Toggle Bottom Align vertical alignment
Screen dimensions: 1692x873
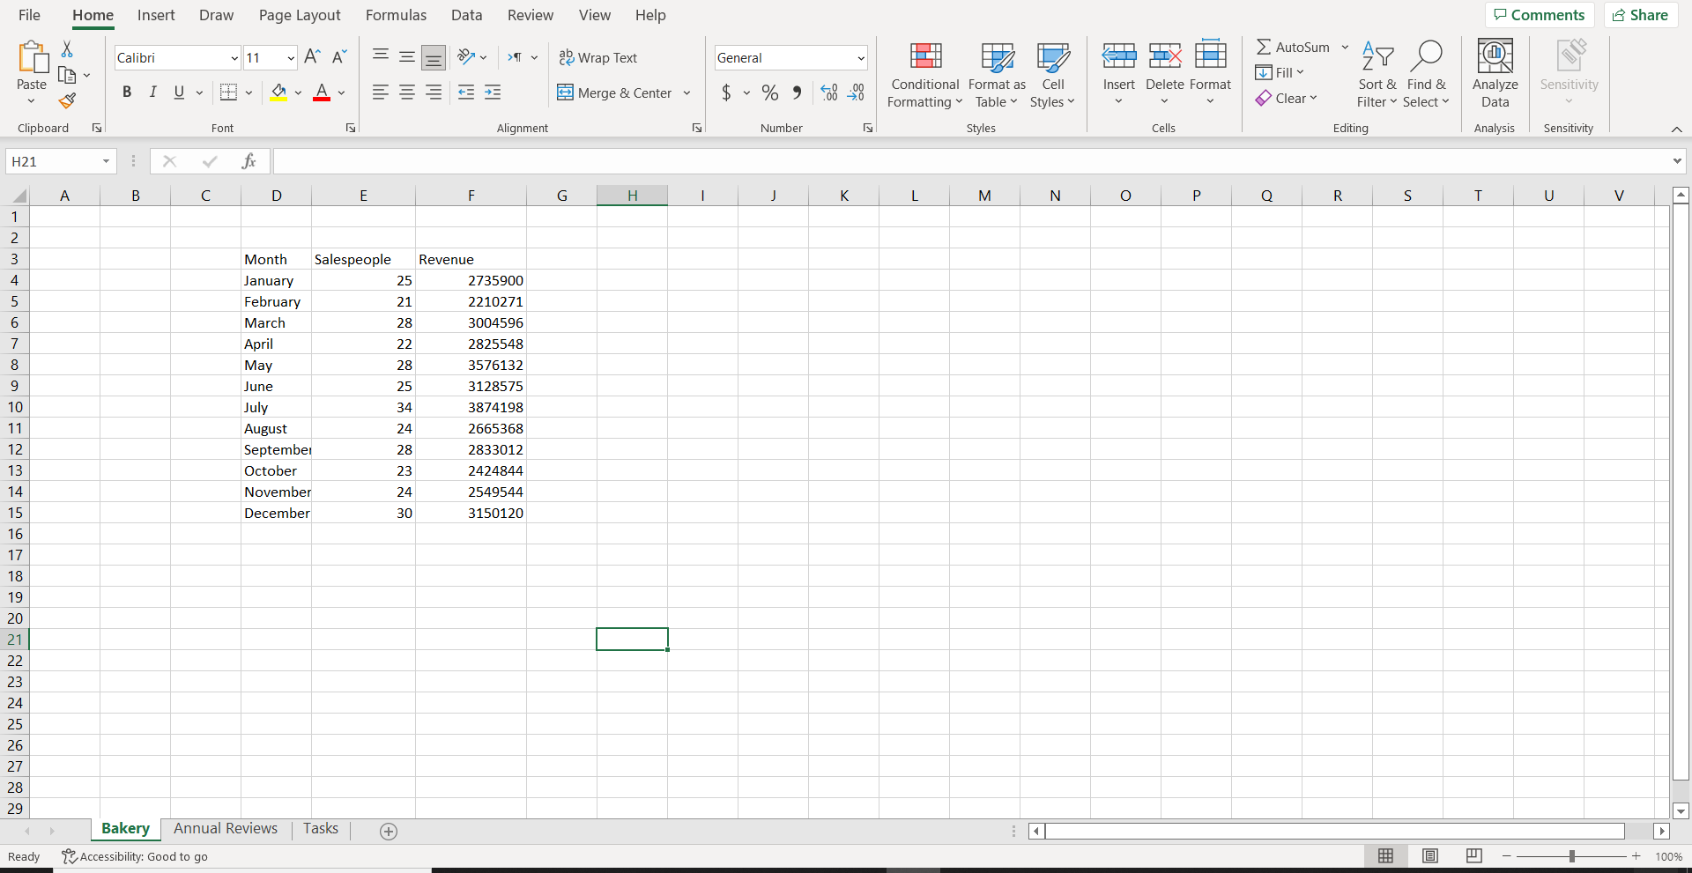pos(434,58)
